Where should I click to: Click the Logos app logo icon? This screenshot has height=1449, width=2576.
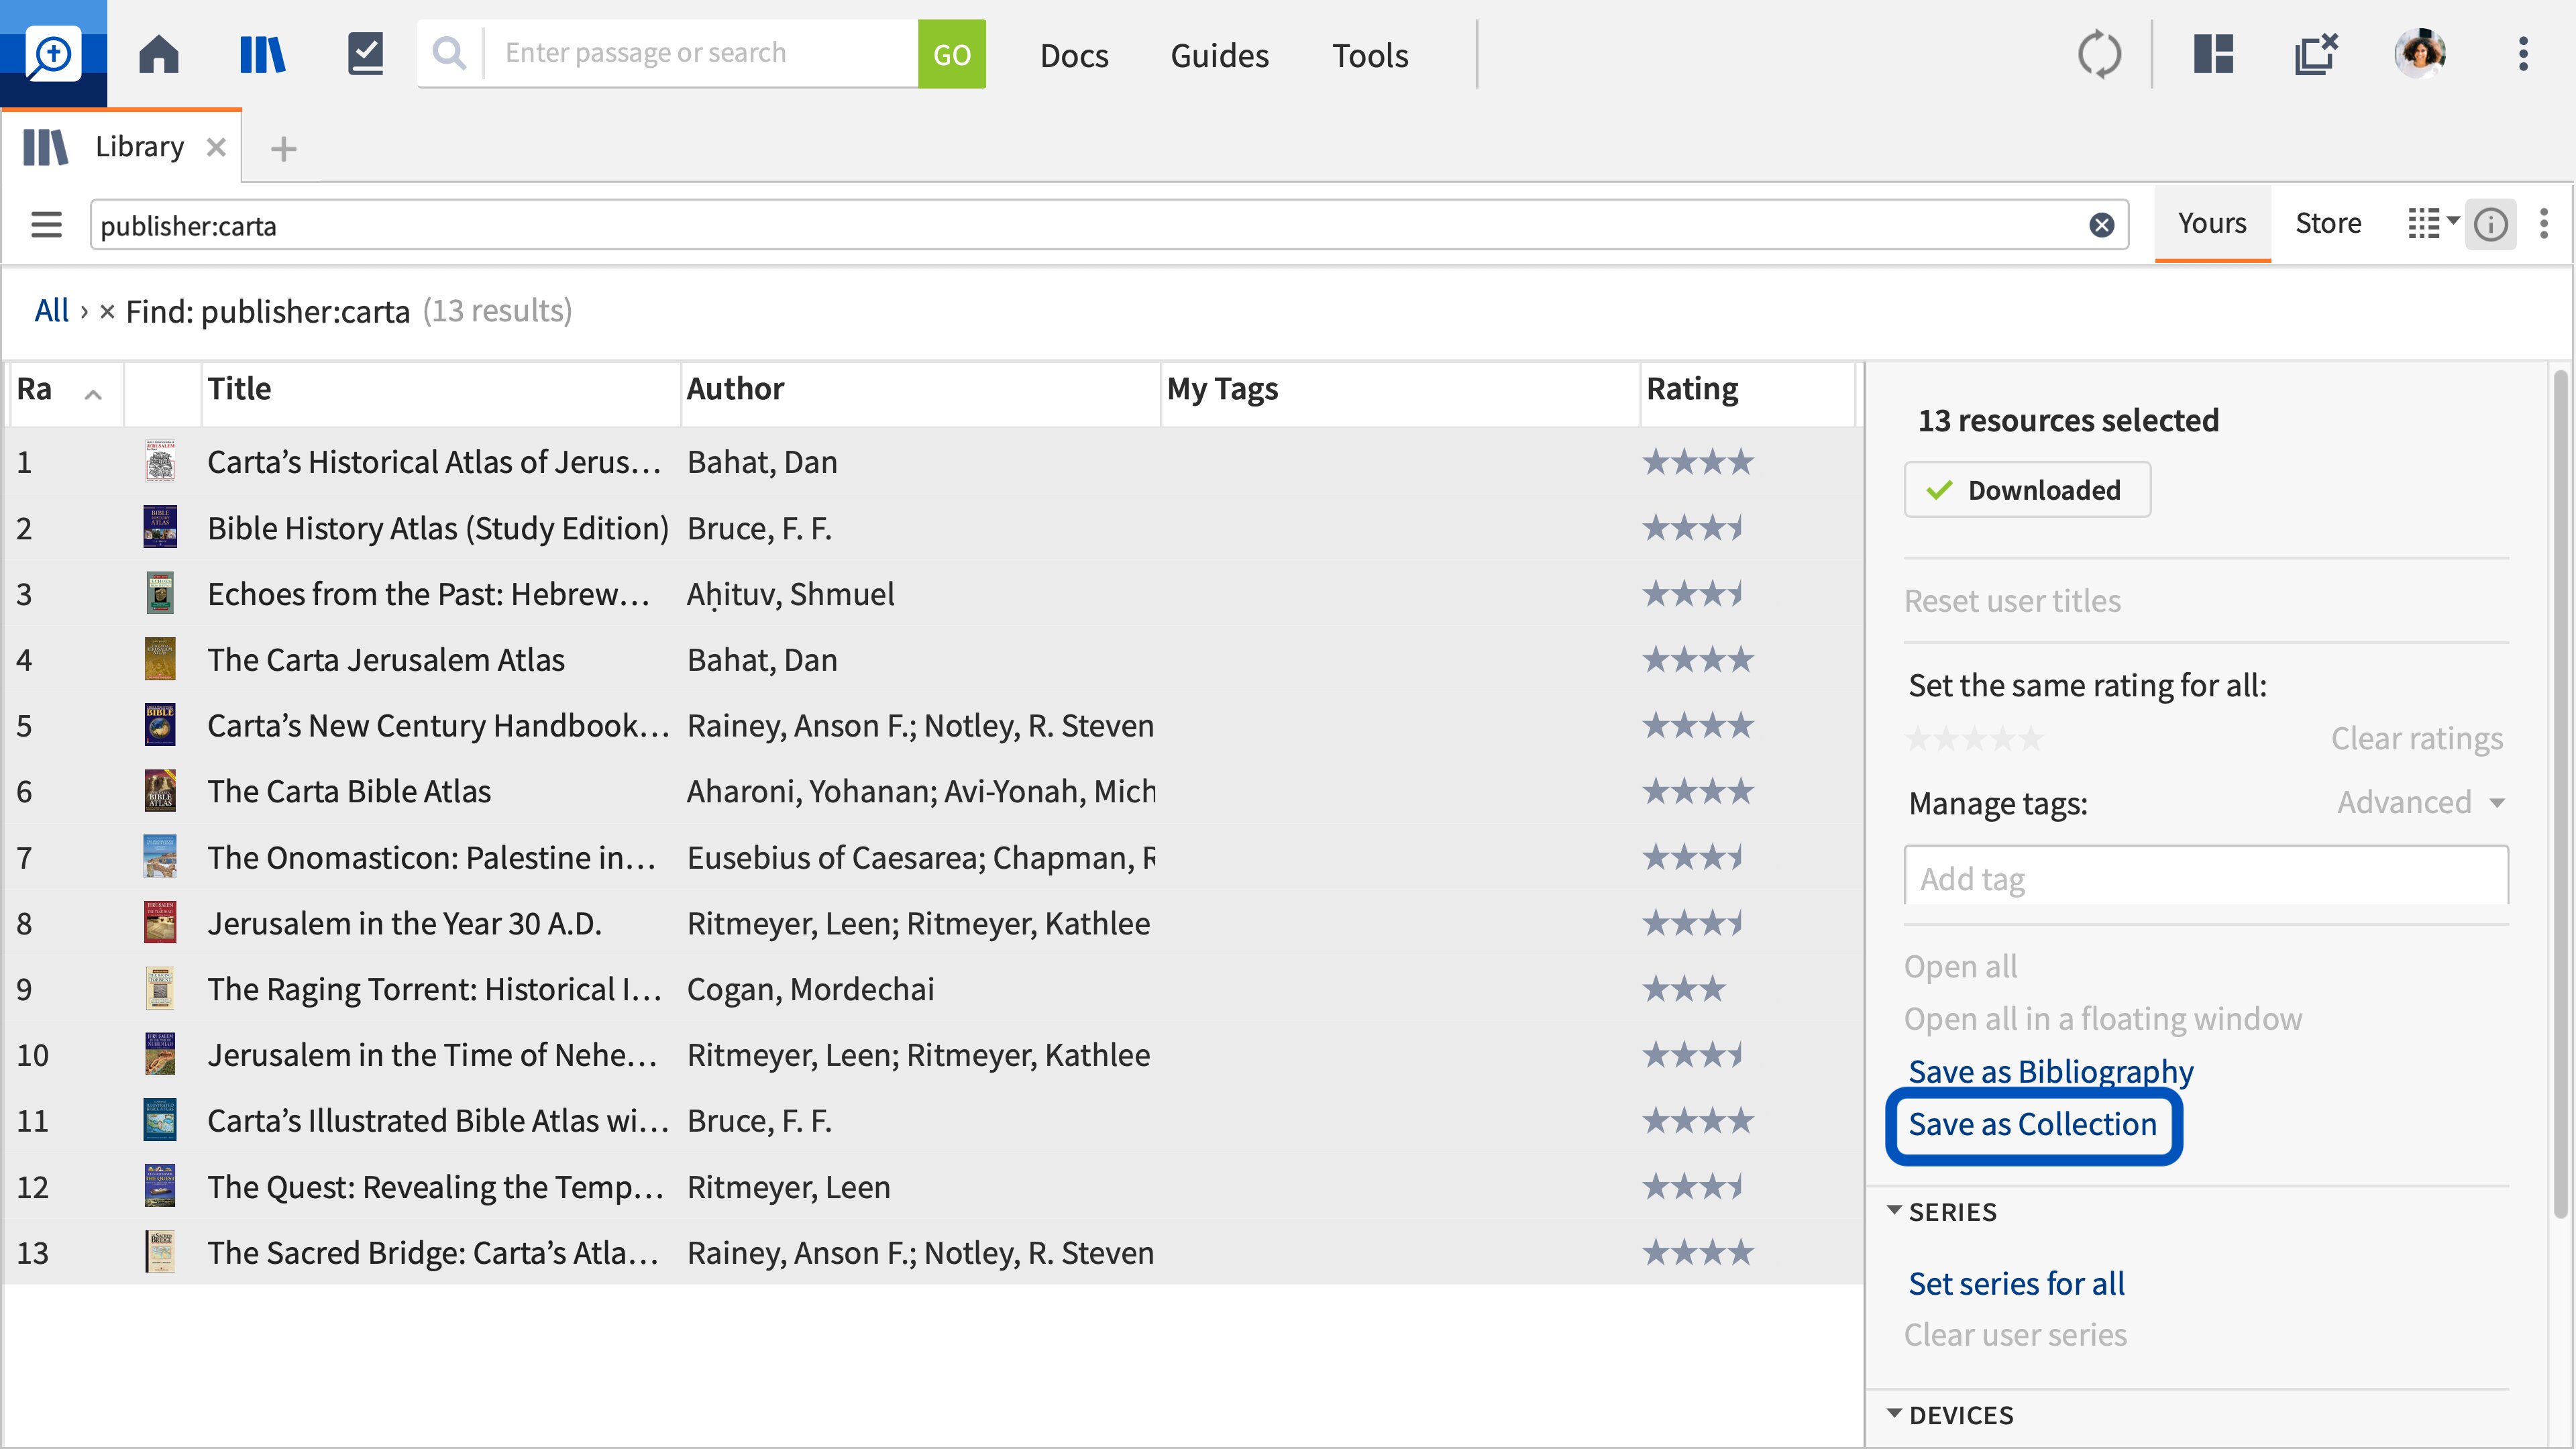tap(53, 54)
